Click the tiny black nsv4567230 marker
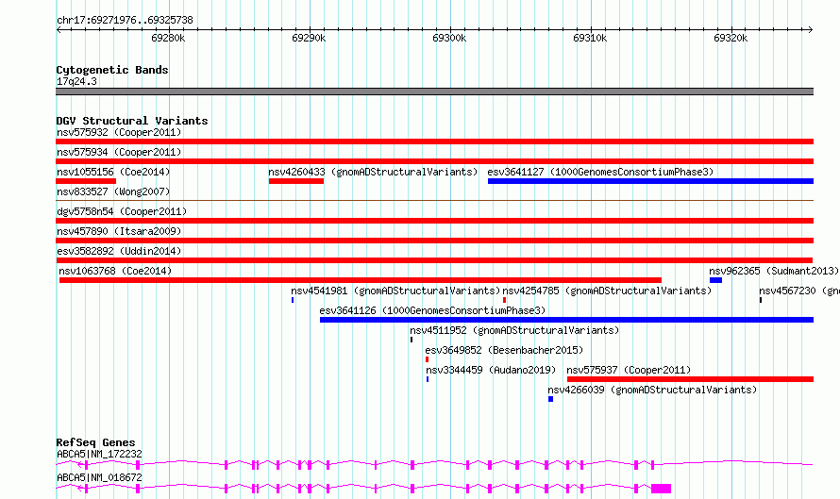 coord(761,300)
